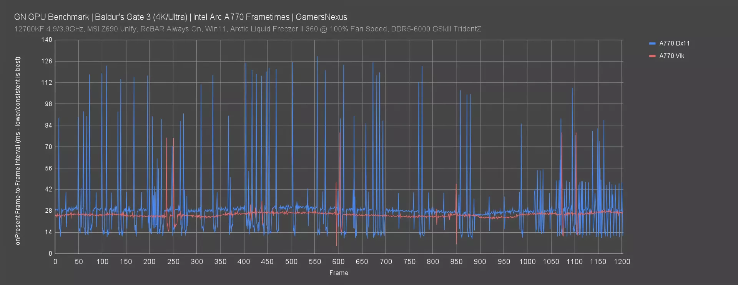The width and height of the screenshot is (738, 285).
Task: Click the subtitle listing 12700KF test hardware
Action: (247, 29)
